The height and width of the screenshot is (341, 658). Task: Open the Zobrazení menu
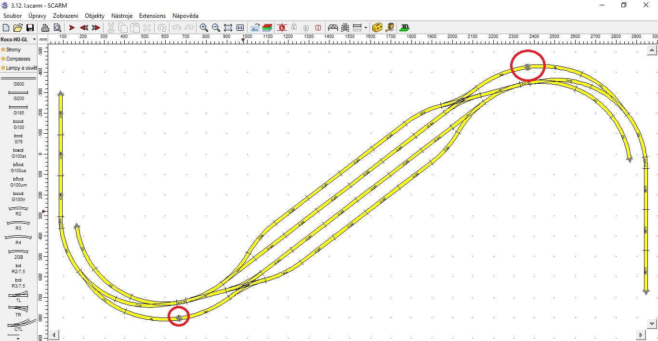click(66, 16)
